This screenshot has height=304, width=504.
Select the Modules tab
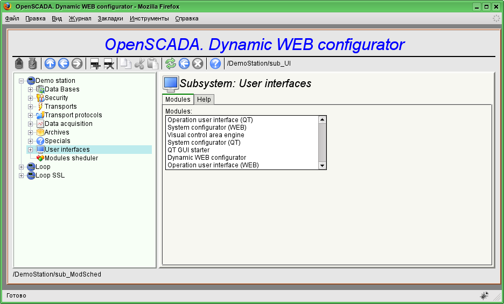pyautogui.click(x=178, y=100)
